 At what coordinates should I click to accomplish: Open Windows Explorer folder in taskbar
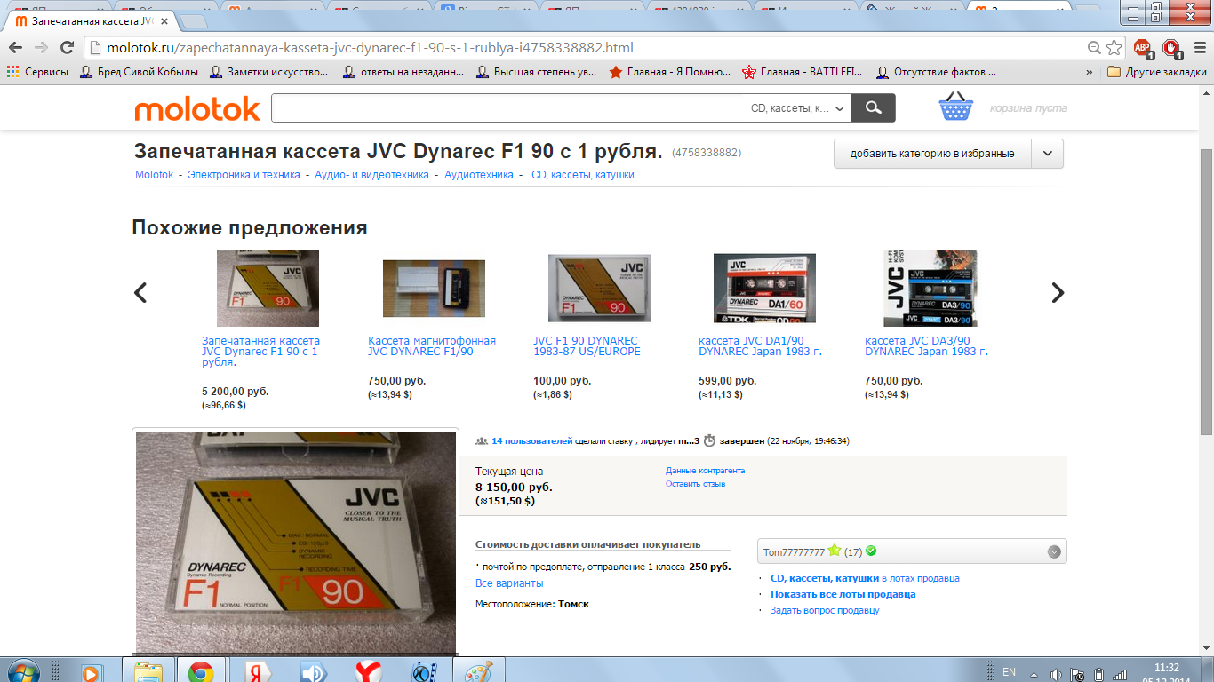[148, 672]
